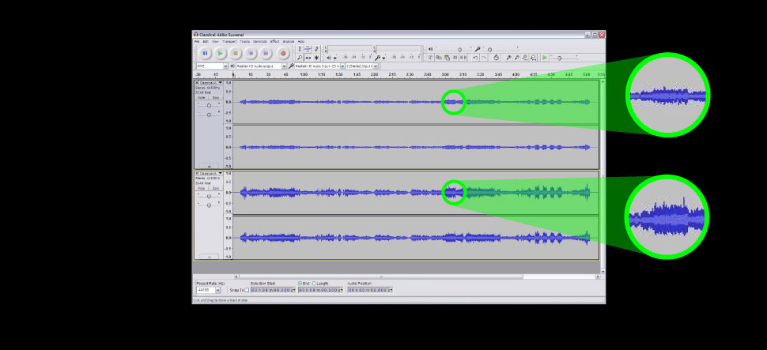
Task: Click the first track's gain slider
Action: click(209, 105)
